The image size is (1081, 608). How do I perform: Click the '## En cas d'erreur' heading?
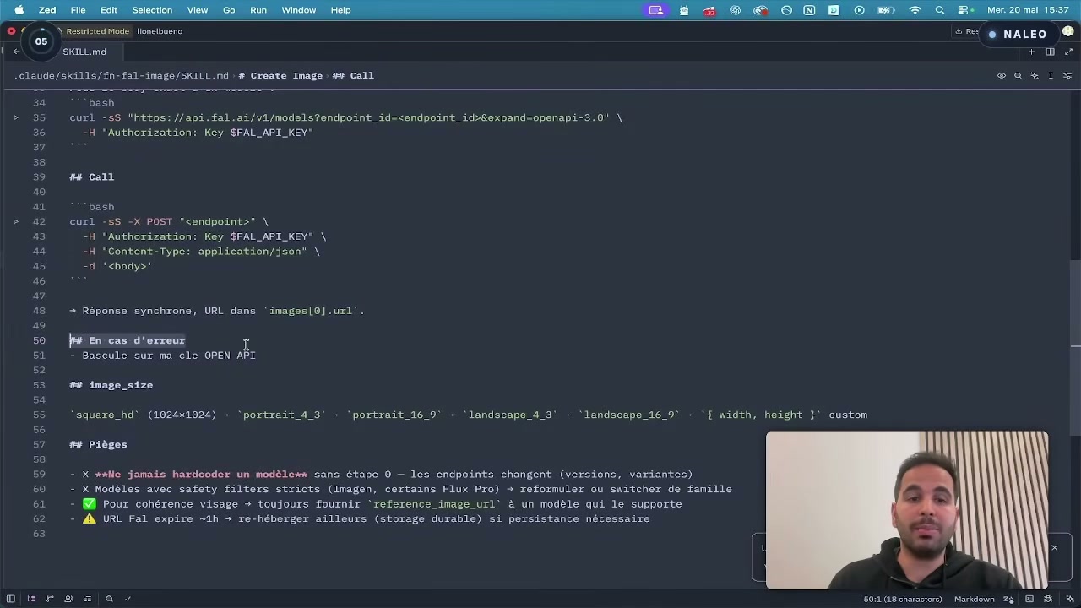tap(128, 340)
